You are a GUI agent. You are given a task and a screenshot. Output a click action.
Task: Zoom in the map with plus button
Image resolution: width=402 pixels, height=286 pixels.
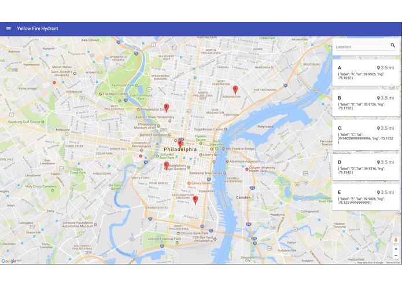pos(396,249)
